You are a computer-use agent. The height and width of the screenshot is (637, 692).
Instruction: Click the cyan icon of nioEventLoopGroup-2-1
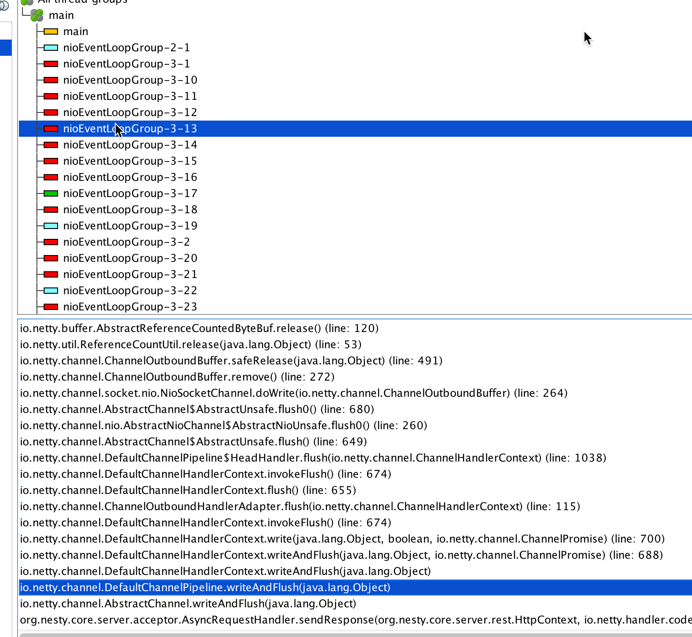(51, 48)
